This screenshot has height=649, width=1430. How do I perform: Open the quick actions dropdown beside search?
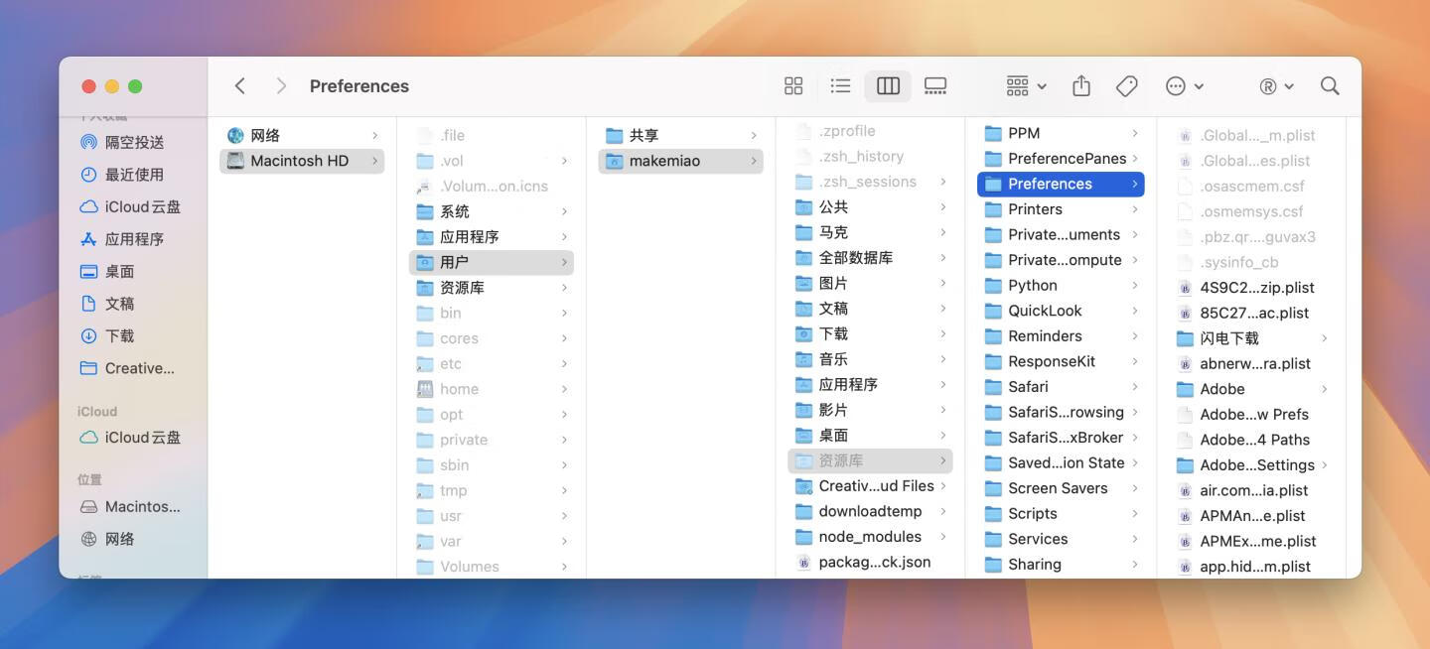(1277, 86)
